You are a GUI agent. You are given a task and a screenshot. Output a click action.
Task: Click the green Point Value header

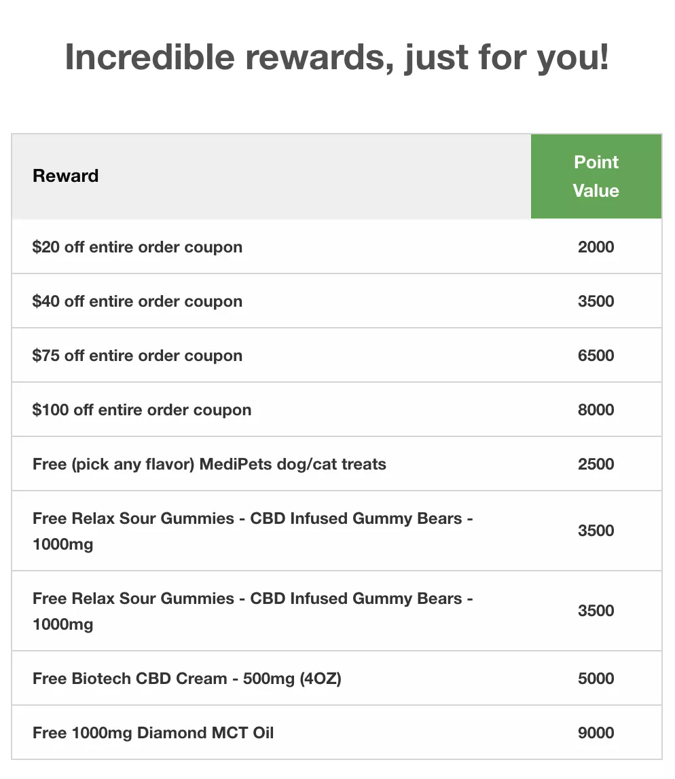596,176
